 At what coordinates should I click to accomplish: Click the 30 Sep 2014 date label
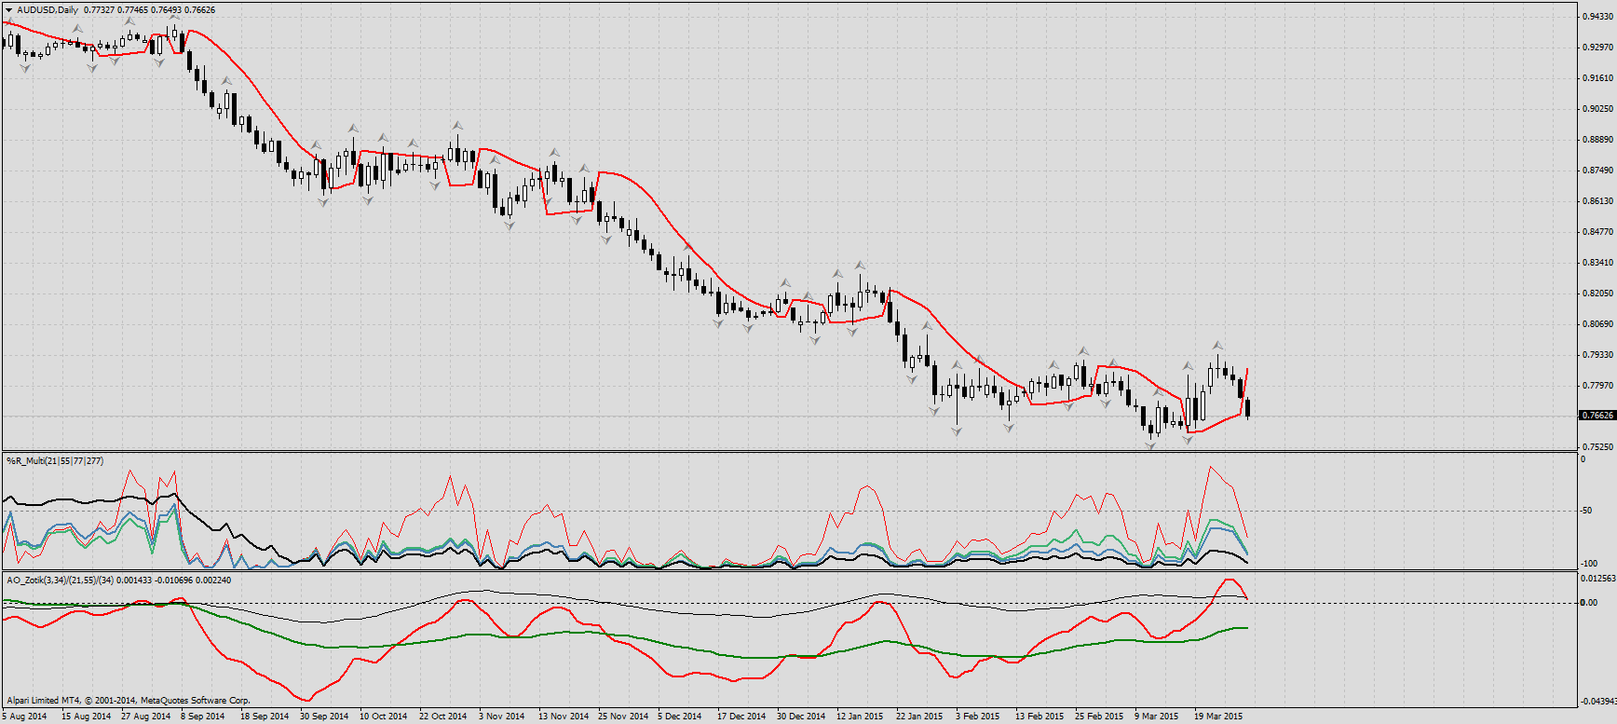(x=324, y=717)
